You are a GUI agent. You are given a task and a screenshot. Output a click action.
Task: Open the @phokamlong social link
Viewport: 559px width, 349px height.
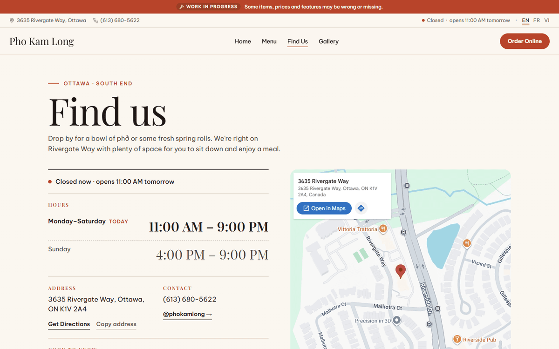pyautogui.click(x=187, y=315)
